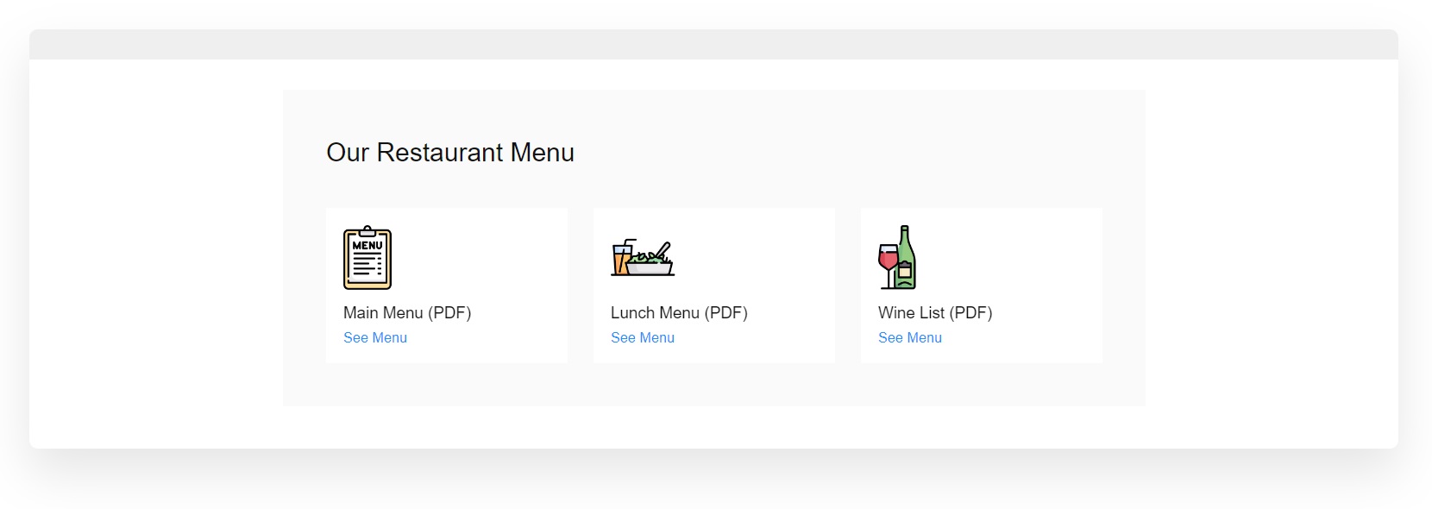Select the Wine List (PDF) title
Screen dimensions: 1432x509
pyautogui.click(x=935, y=312)
